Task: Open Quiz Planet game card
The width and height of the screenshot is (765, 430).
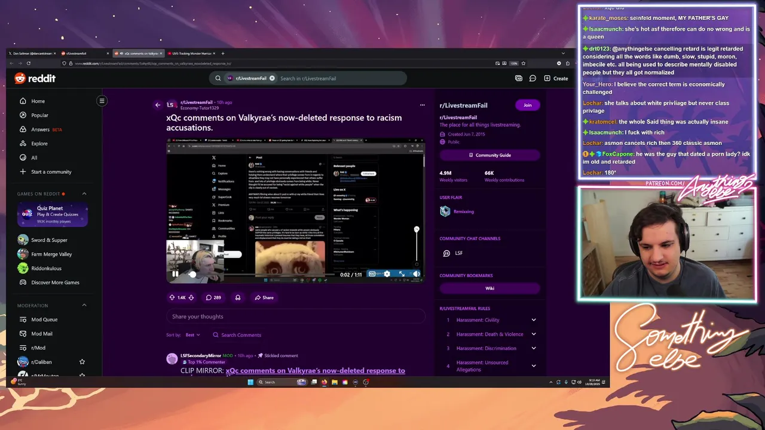Action: (53, 215)
